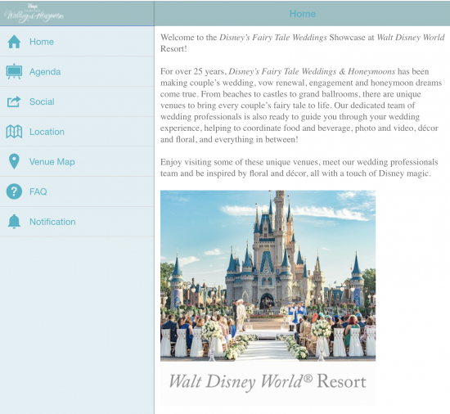Open the Venue Map menu label
This screenshot has width=450, height=414.
click(x=52, y=162)
